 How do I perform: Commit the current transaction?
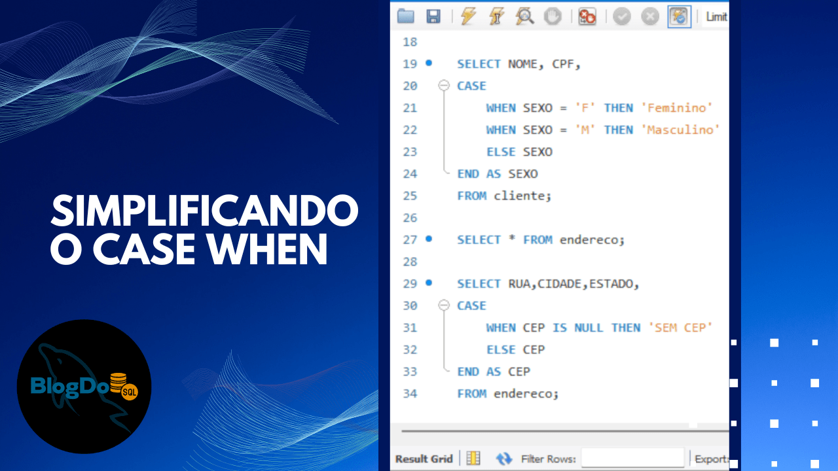pos(621,16)
